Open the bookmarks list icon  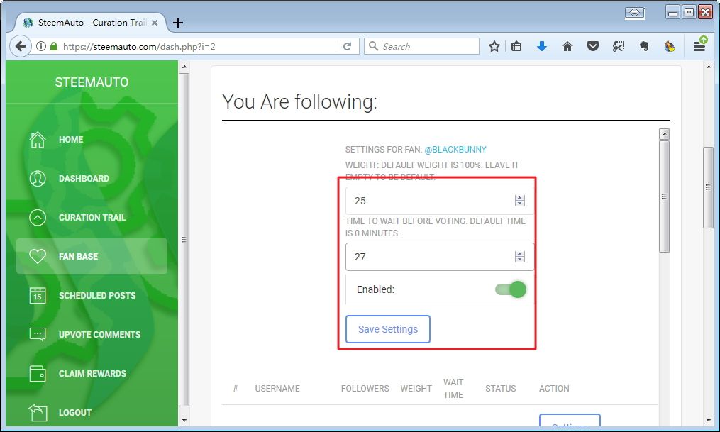tap(516, 46)
